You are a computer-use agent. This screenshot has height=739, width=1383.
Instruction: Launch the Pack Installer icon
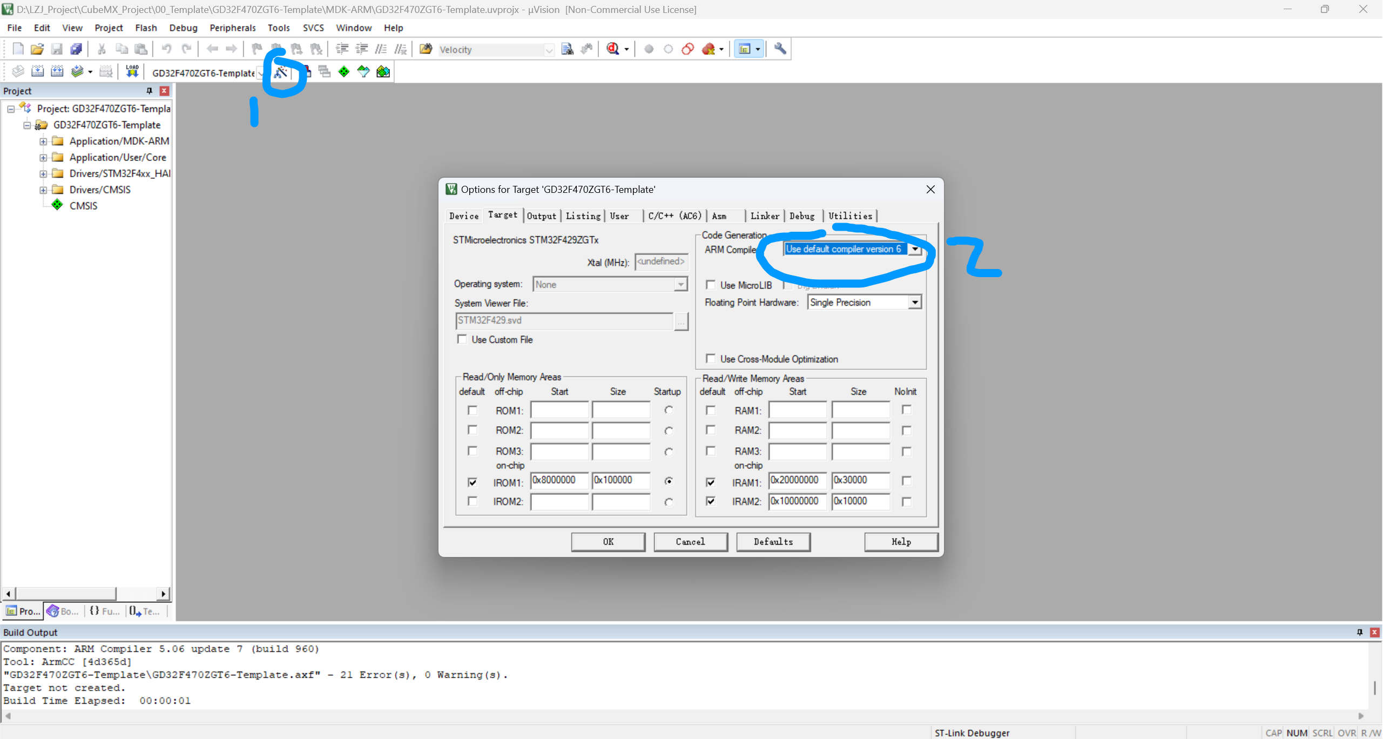[x=383, y=72]
